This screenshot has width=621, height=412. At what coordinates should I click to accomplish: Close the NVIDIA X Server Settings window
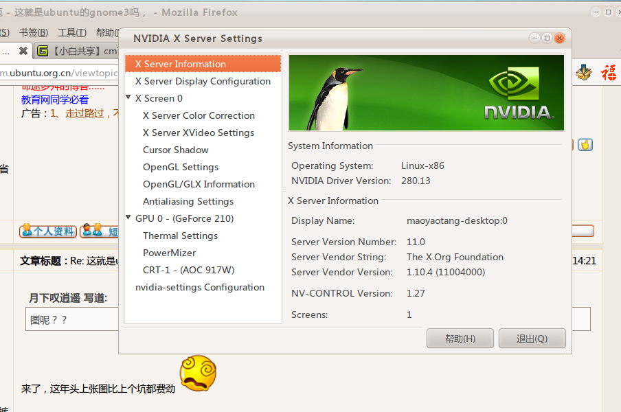click(559, 38)
